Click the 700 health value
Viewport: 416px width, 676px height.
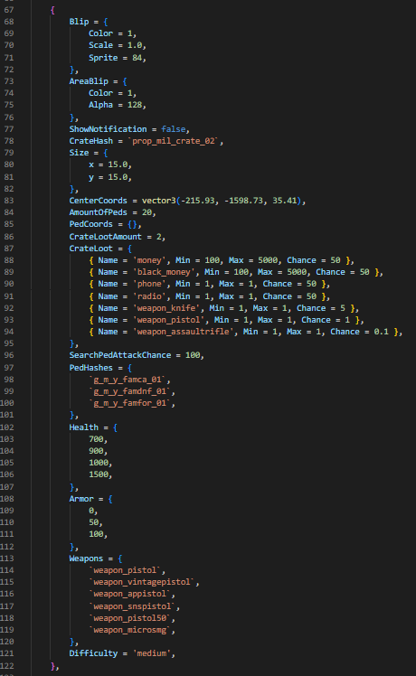click(x=96, y=439)
